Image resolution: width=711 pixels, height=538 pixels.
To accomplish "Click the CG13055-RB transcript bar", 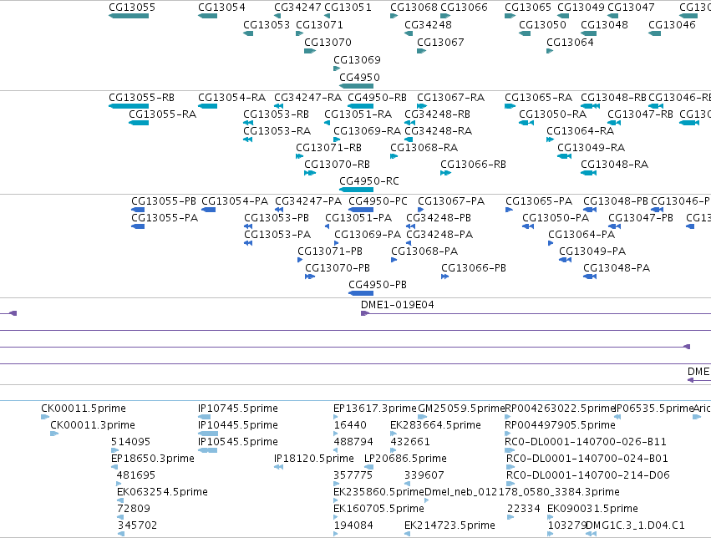I will click(129, 106).
